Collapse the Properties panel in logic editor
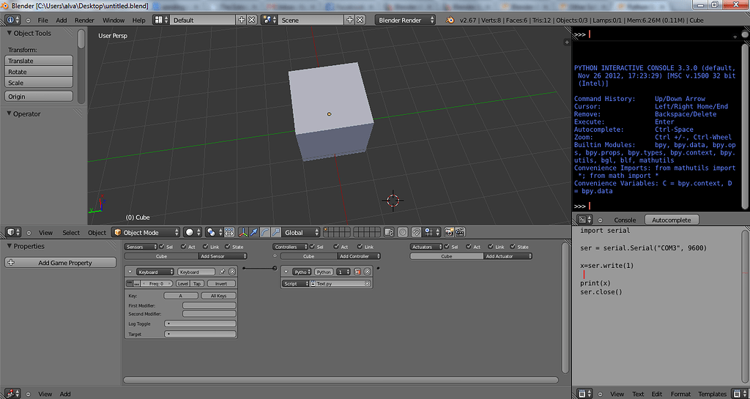 coord(9,246)
